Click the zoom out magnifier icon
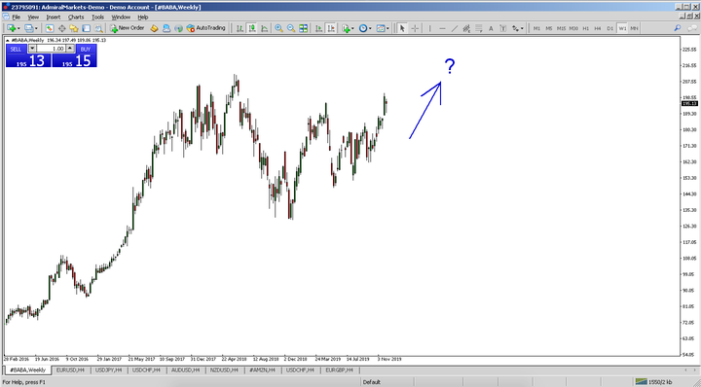This screenshot has height=387, width=701. click(291, 28)
